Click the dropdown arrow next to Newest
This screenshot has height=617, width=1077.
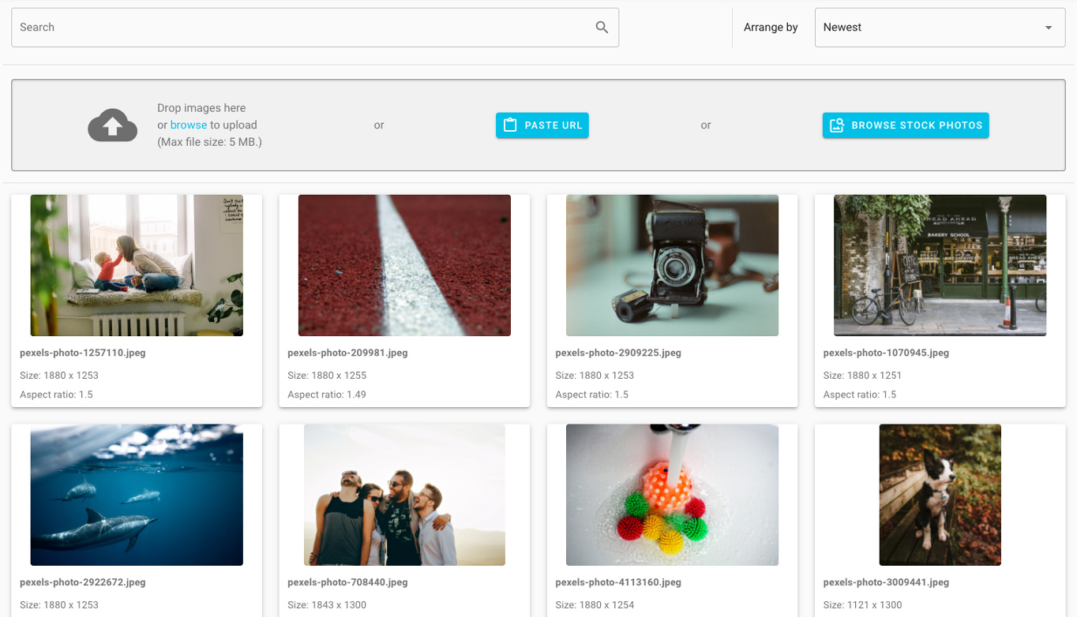(x=1049, y=27)
